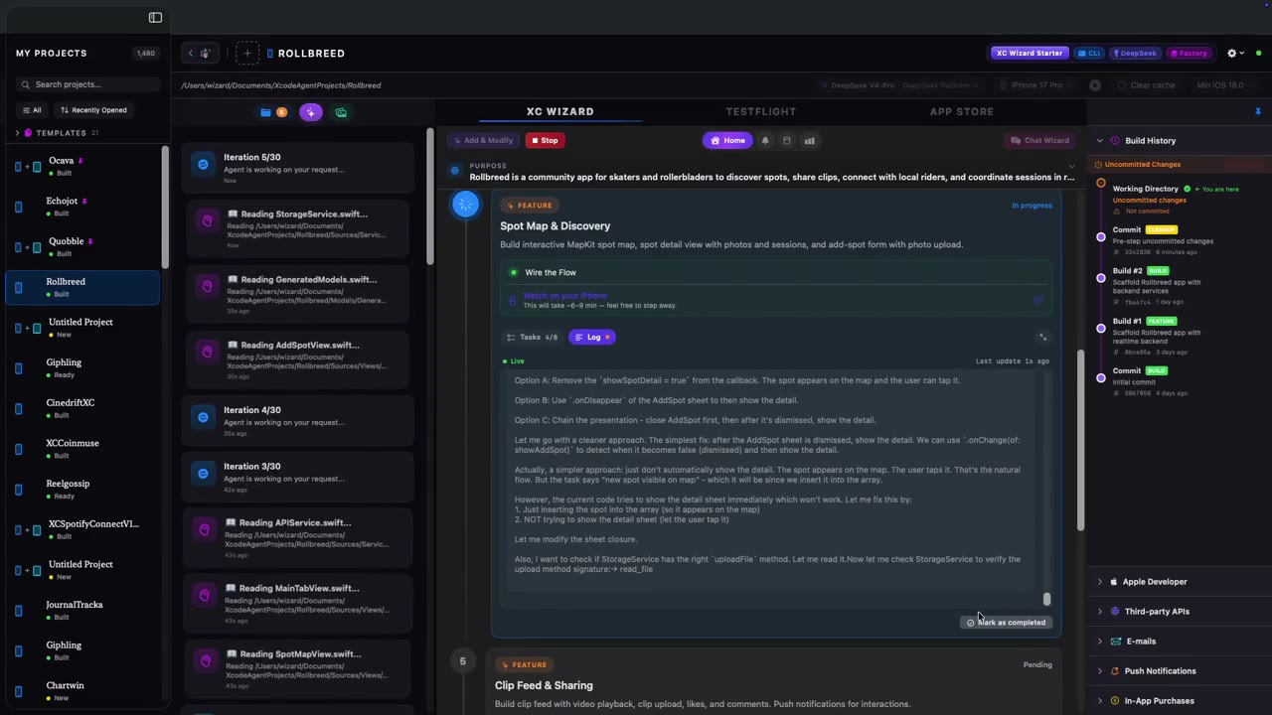
Task: Click the Iteration 4/30 agent icon
Action: 203,417
